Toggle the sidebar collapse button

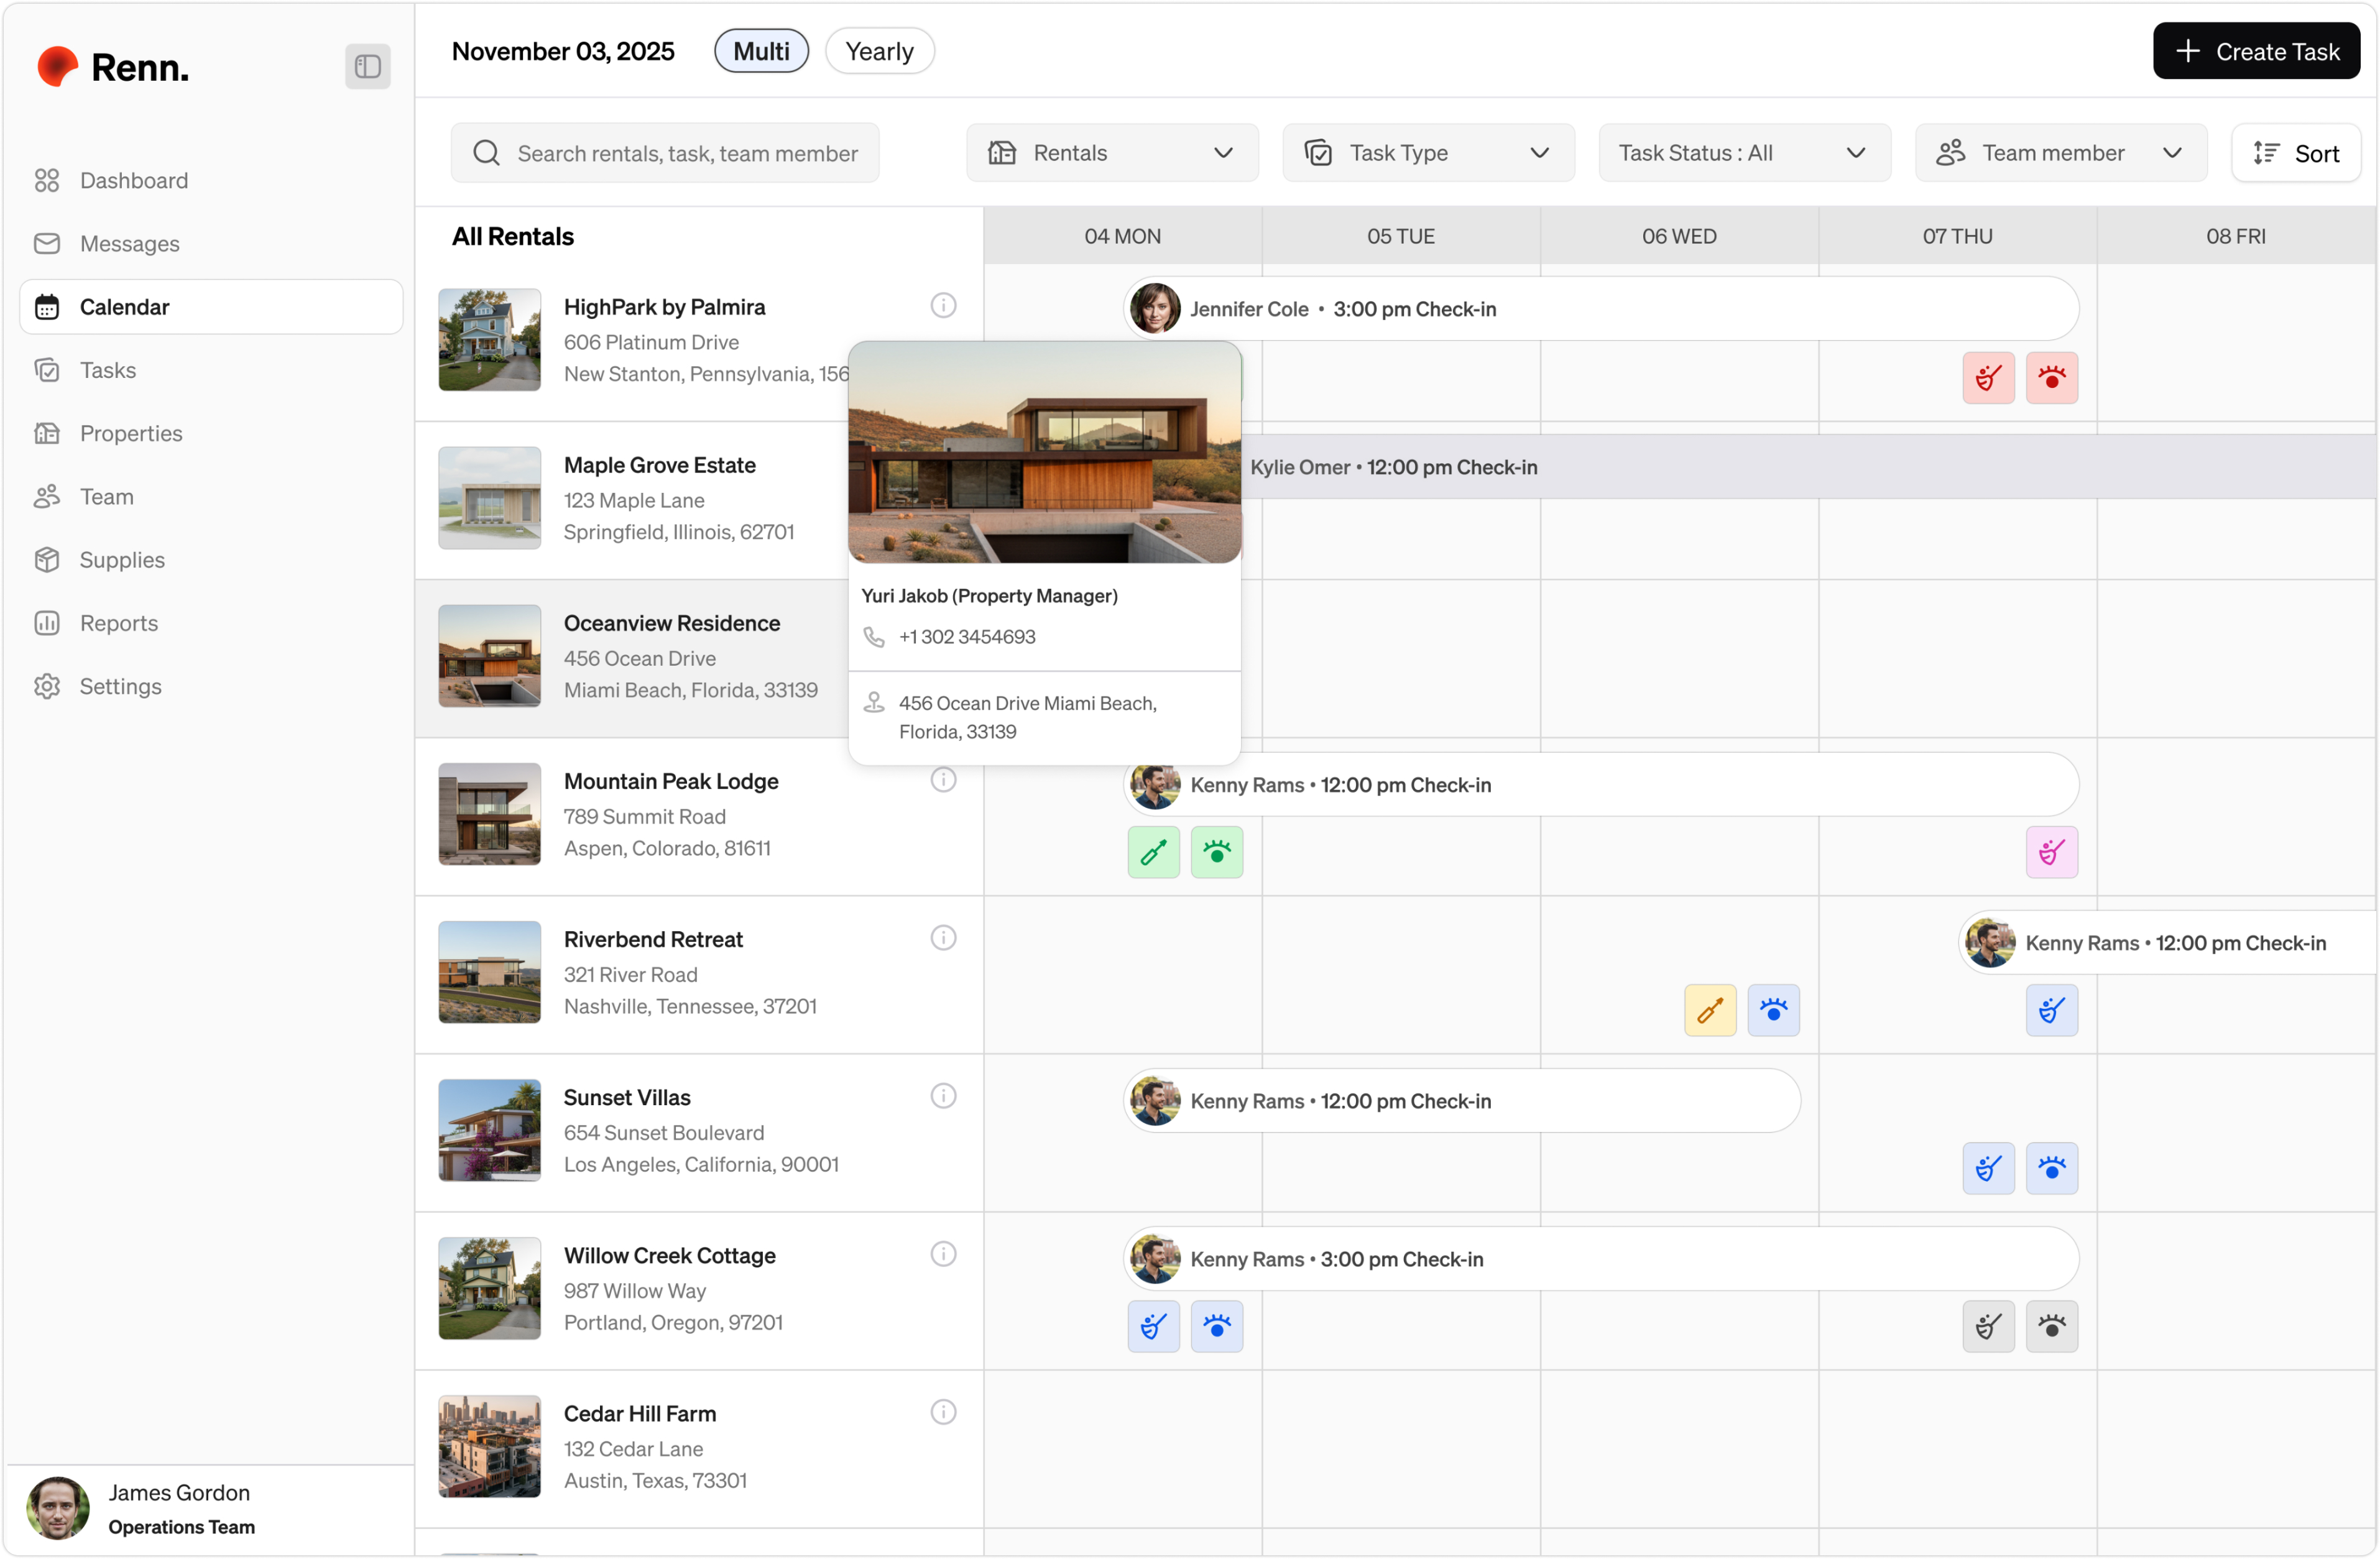(x=366, y=66)
